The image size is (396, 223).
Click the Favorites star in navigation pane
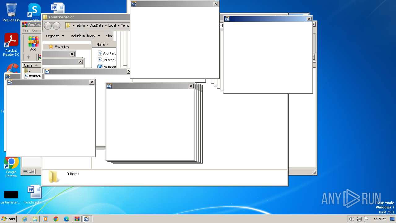tap(51, 47)
